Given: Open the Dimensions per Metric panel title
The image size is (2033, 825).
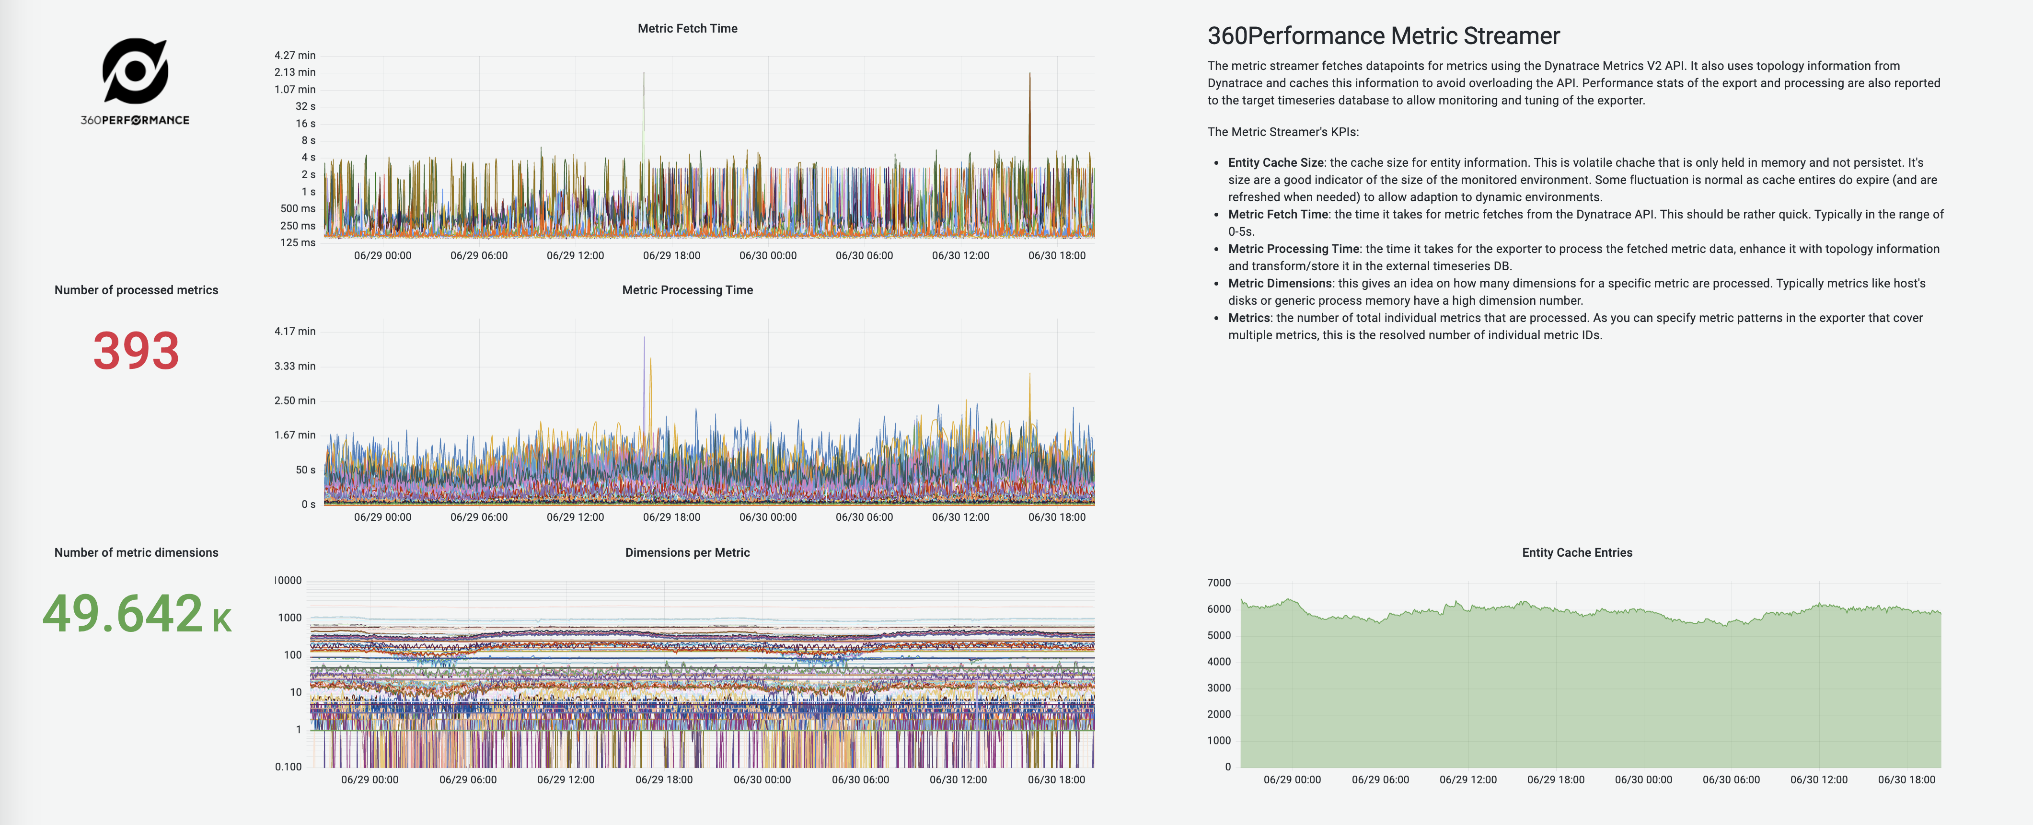Looking at the screenshot, I should point(687,553).
